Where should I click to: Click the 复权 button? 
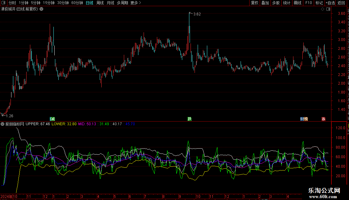254,3
